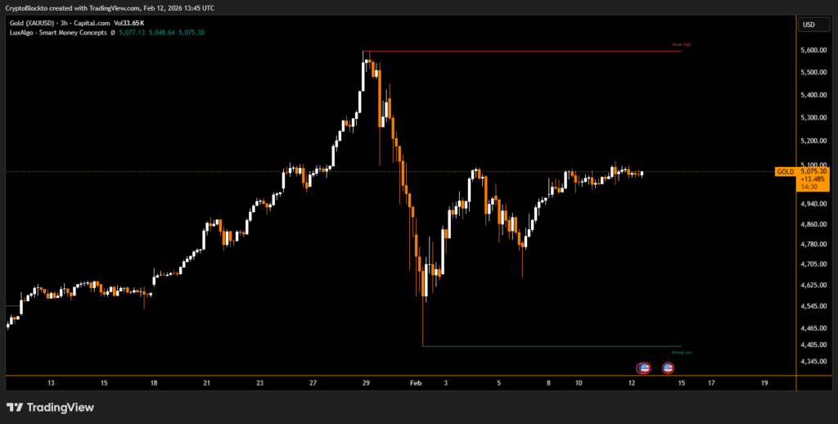Click the 4,405.00 price axis label
The width and height of the screenshot is (838, 424).
click(x=813, y=346)
